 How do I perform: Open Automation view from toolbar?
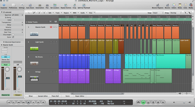(40, 5)
